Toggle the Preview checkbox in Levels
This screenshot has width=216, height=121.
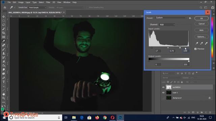coord(195,49)
